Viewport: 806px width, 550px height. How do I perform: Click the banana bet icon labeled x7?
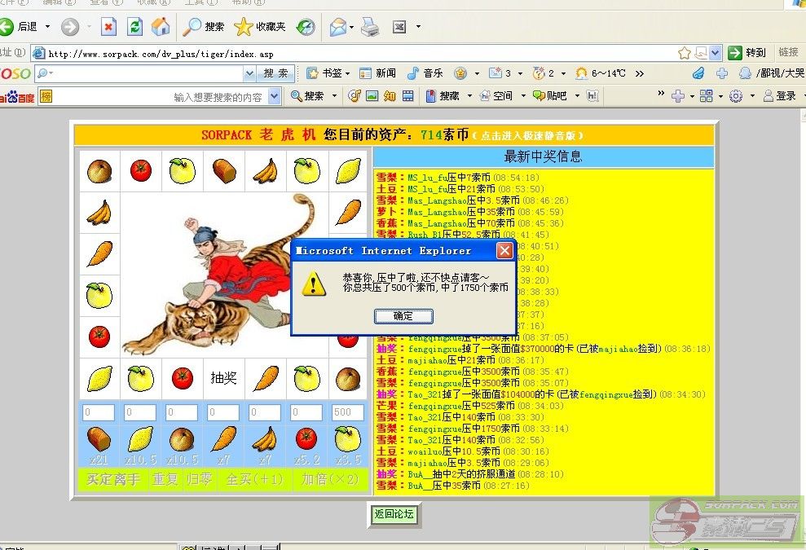[265, 440]
